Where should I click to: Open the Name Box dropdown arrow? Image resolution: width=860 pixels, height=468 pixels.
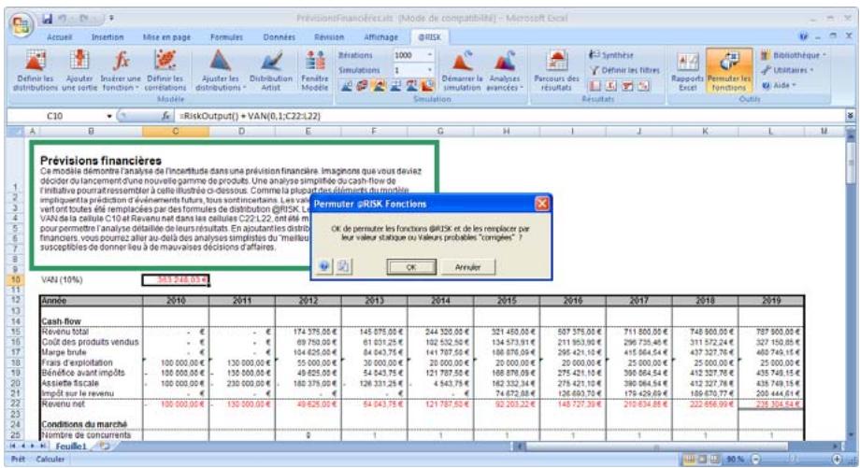point(109,116)
